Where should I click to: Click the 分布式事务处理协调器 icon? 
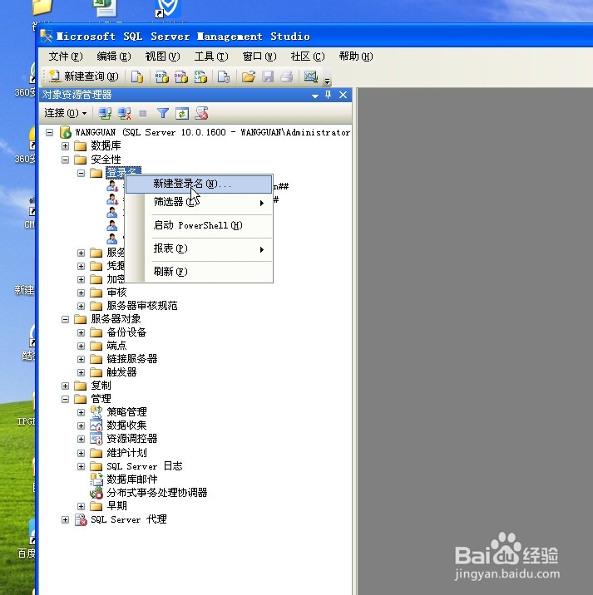(96, 493)
